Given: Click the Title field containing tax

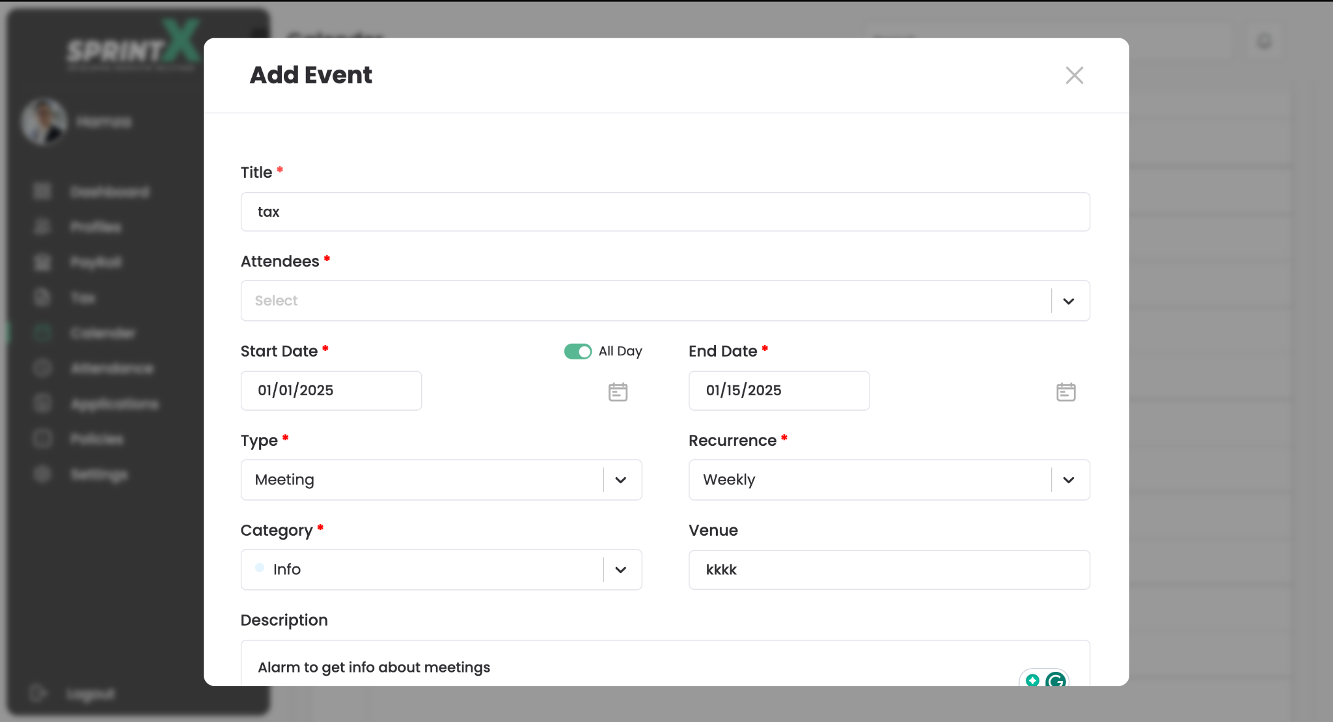Looking at the screenshot, I should pyautogui.click(x=665, y=212).
